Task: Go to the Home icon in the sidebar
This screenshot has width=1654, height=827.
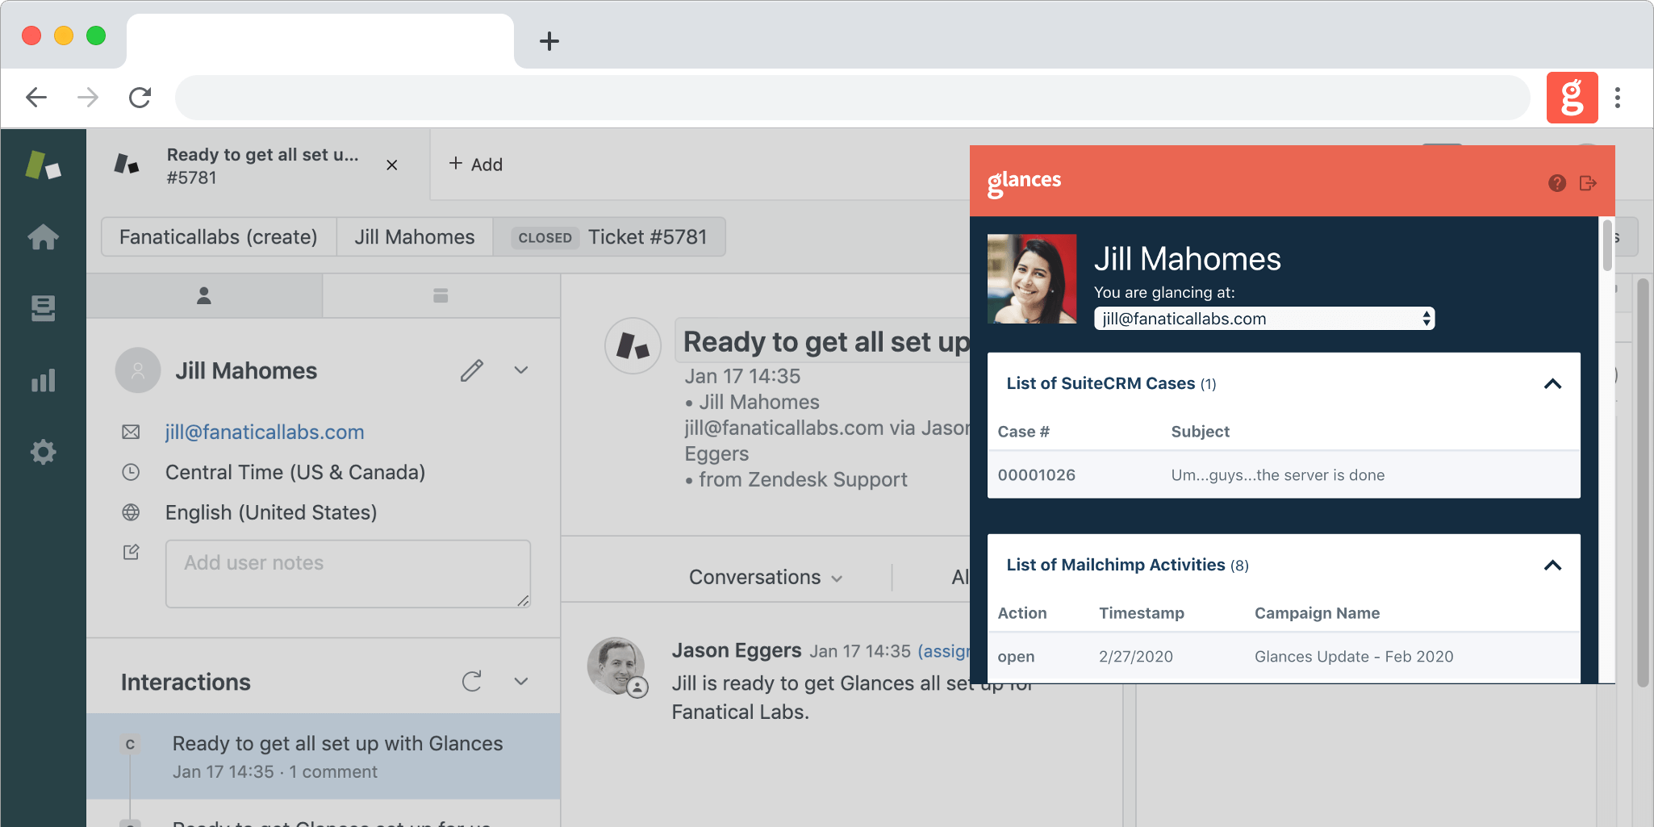Action: (43, 236)
